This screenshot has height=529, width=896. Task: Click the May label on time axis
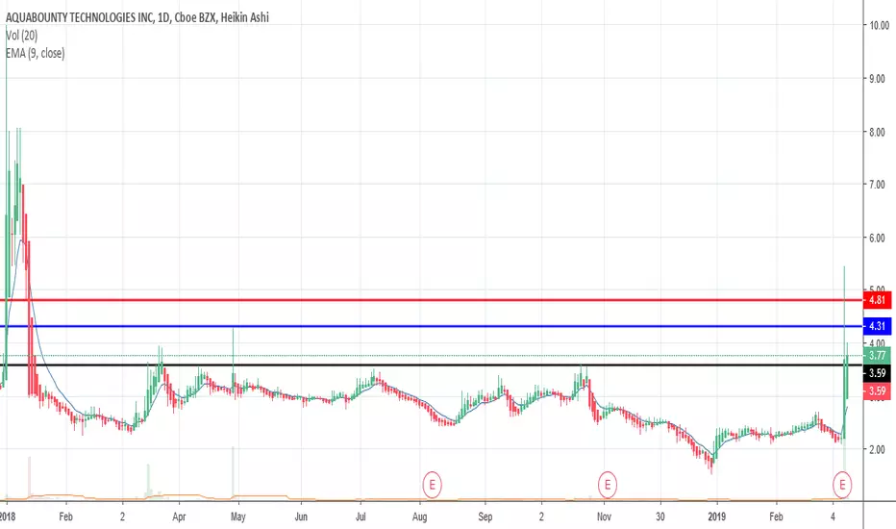click(x=237, y=516)
